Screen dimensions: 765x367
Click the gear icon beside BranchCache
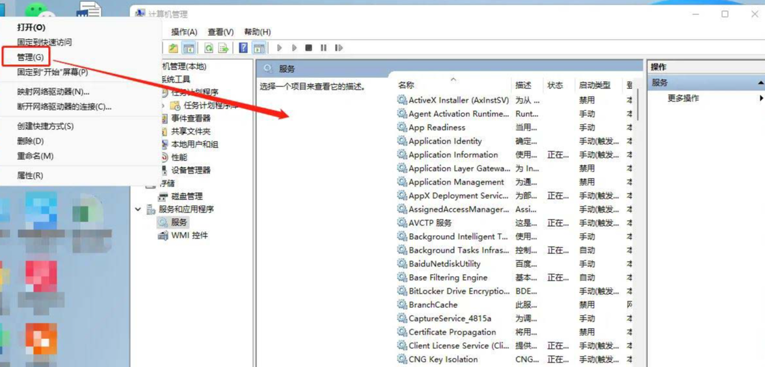click(402, 305)
